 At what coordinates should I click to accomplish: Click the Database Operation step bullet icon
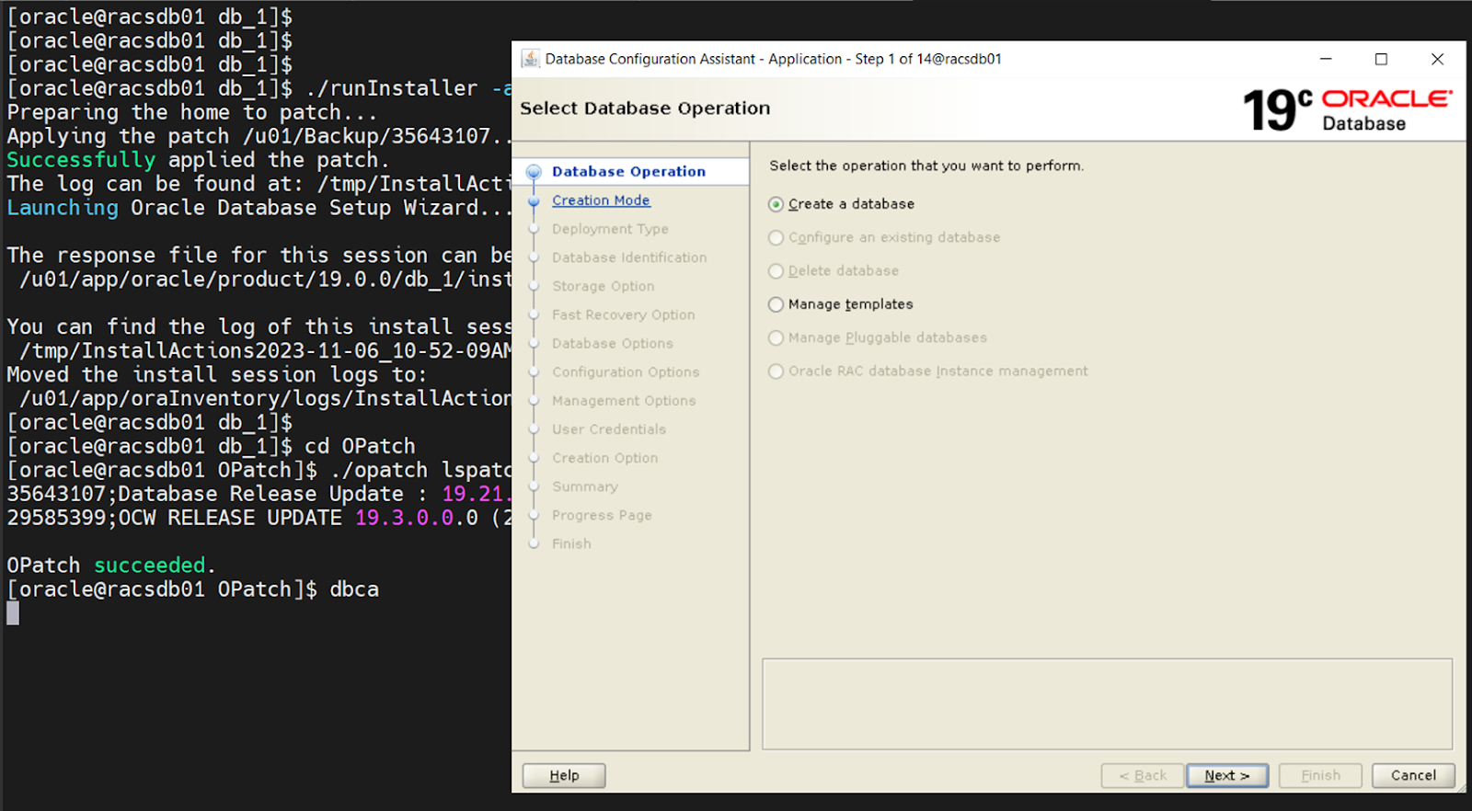click(534, 172)
